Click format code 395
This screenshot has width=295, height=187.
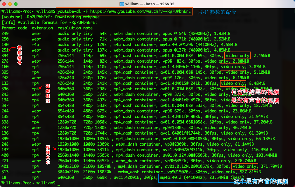point(5,73)
